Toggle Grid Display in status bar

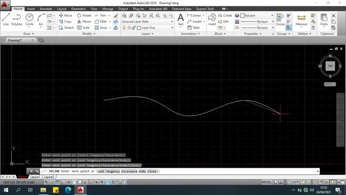pos(57,182)
